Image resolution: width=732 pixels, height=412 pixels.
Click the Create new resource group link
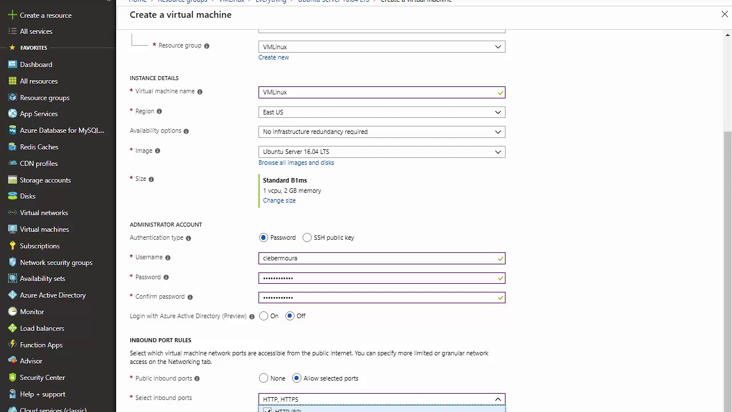tap(273, 57)
